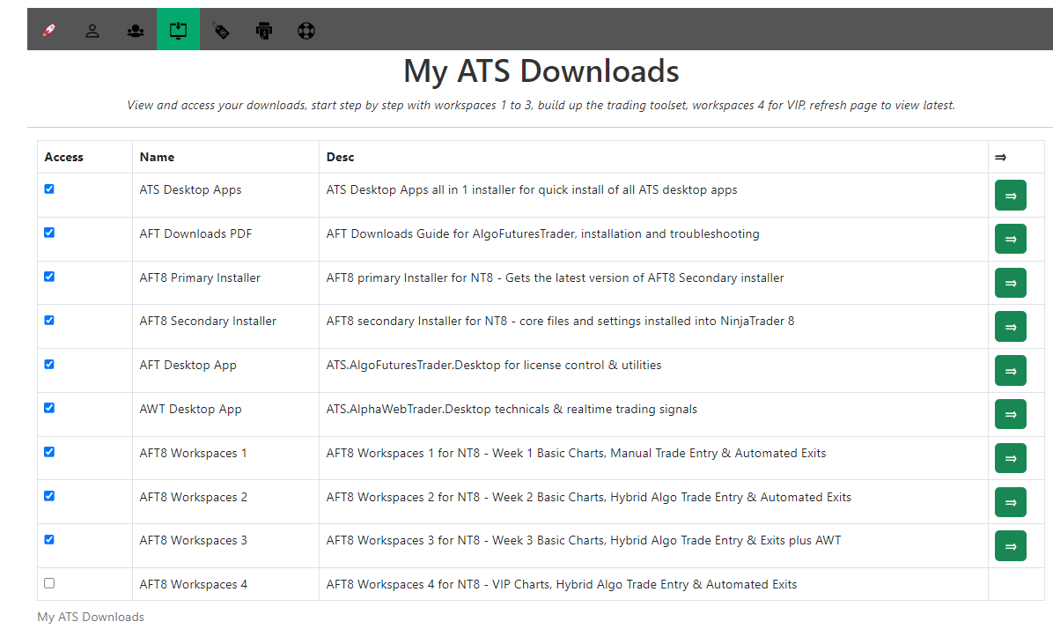Viewport: 1053px width, 629px height.
Task: Click the 'My ATS Downloads' page heading
Action: 541,72
